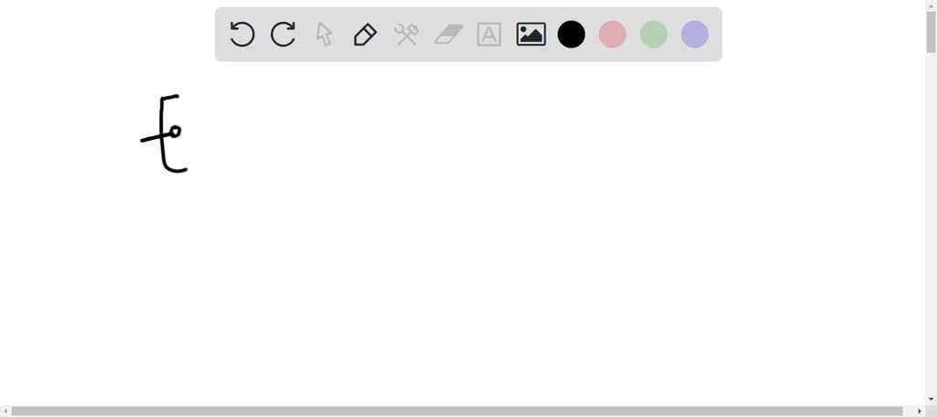Insert an image with the picture icon

(x=531, y=34)
